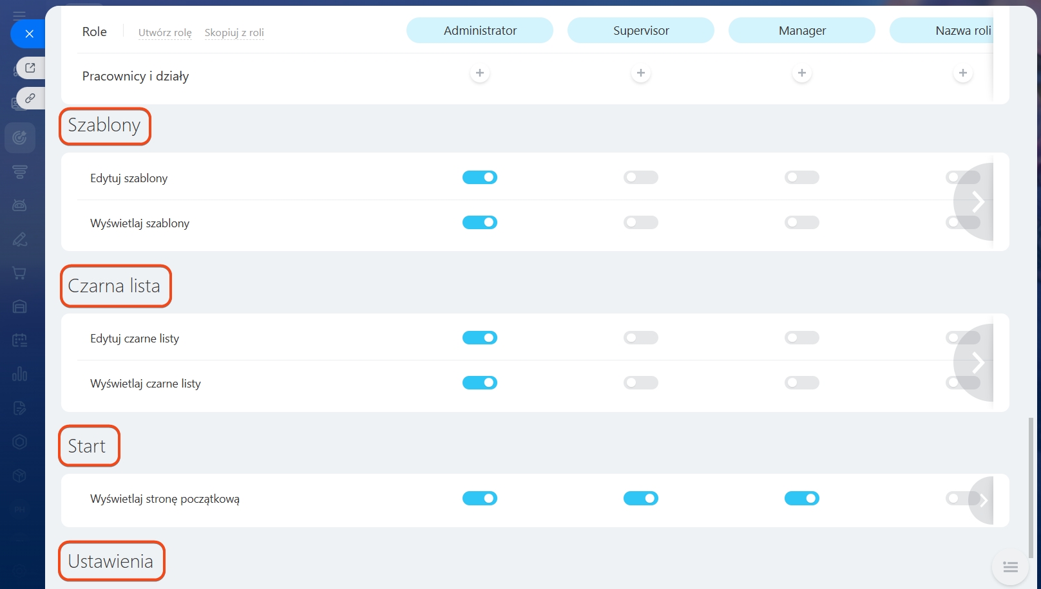Viewport: 1041px width, 589px height.
Task: Add employees to Manager role
Action: coord(802,73)
